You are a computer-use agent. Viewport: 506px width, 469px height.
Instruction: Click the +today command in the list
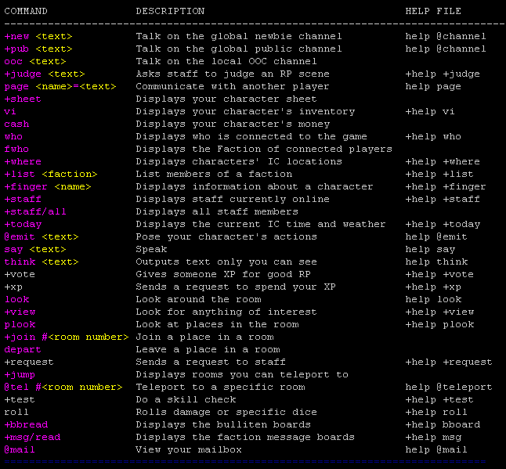point(23,224)
